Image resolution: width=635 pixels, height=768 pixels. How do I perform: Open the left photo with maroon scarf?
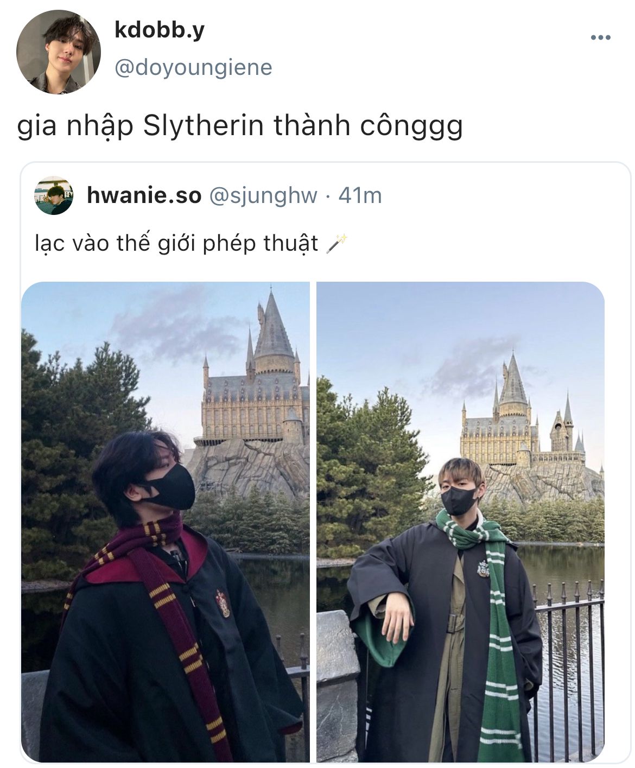point(166,522)
